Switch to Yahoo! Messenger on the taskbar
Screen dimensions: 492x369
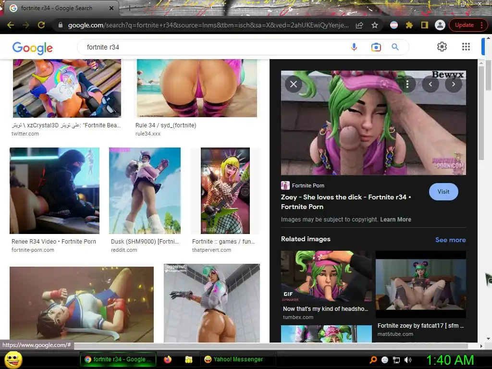coord(238,359)
